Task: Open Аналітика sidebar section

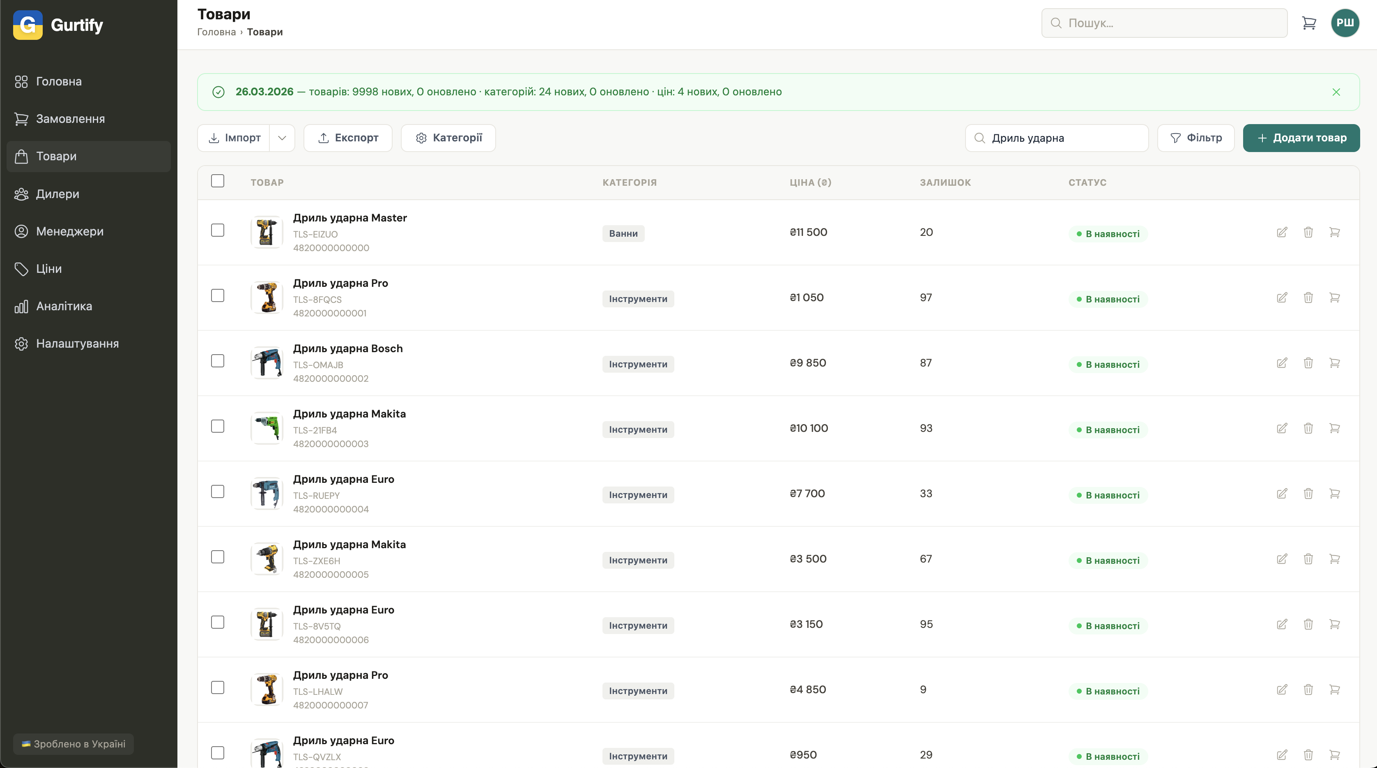Action: point(64,306)
